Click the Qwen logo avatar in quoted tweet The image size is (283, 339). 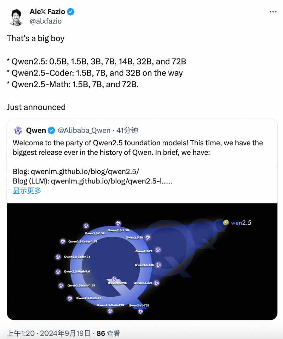click(x=18, y=131)
